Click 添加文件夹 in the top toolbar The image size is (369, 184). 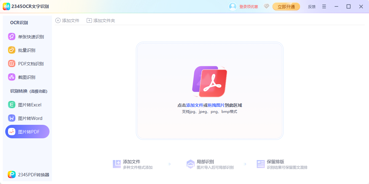point(101,21)
